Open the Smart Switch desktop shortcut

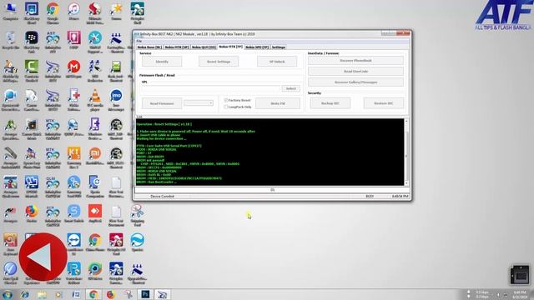coord(73,213)
